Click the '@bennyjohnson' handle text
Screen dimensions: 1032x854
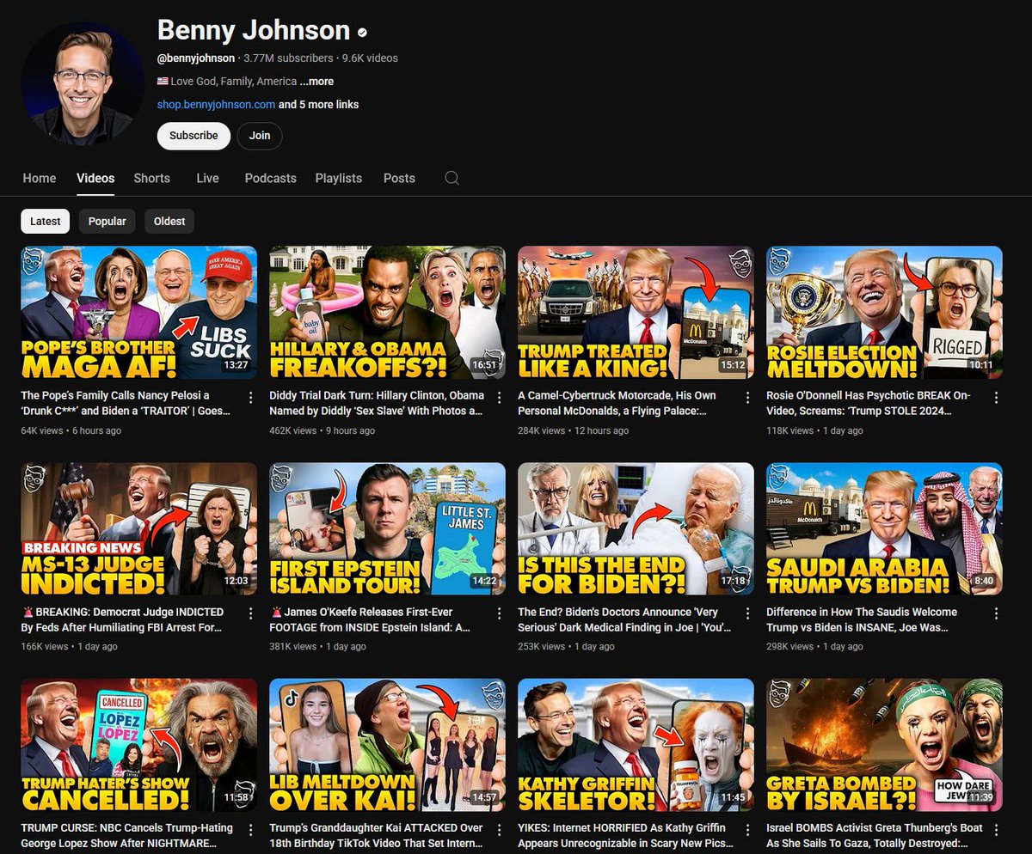pos(196,58)
